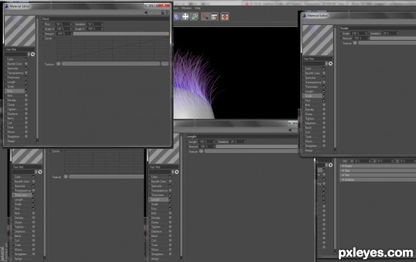Select the Frizz channel in Frizz window
416x262 pixels.
pyautogui.click(x=15, y=91)
